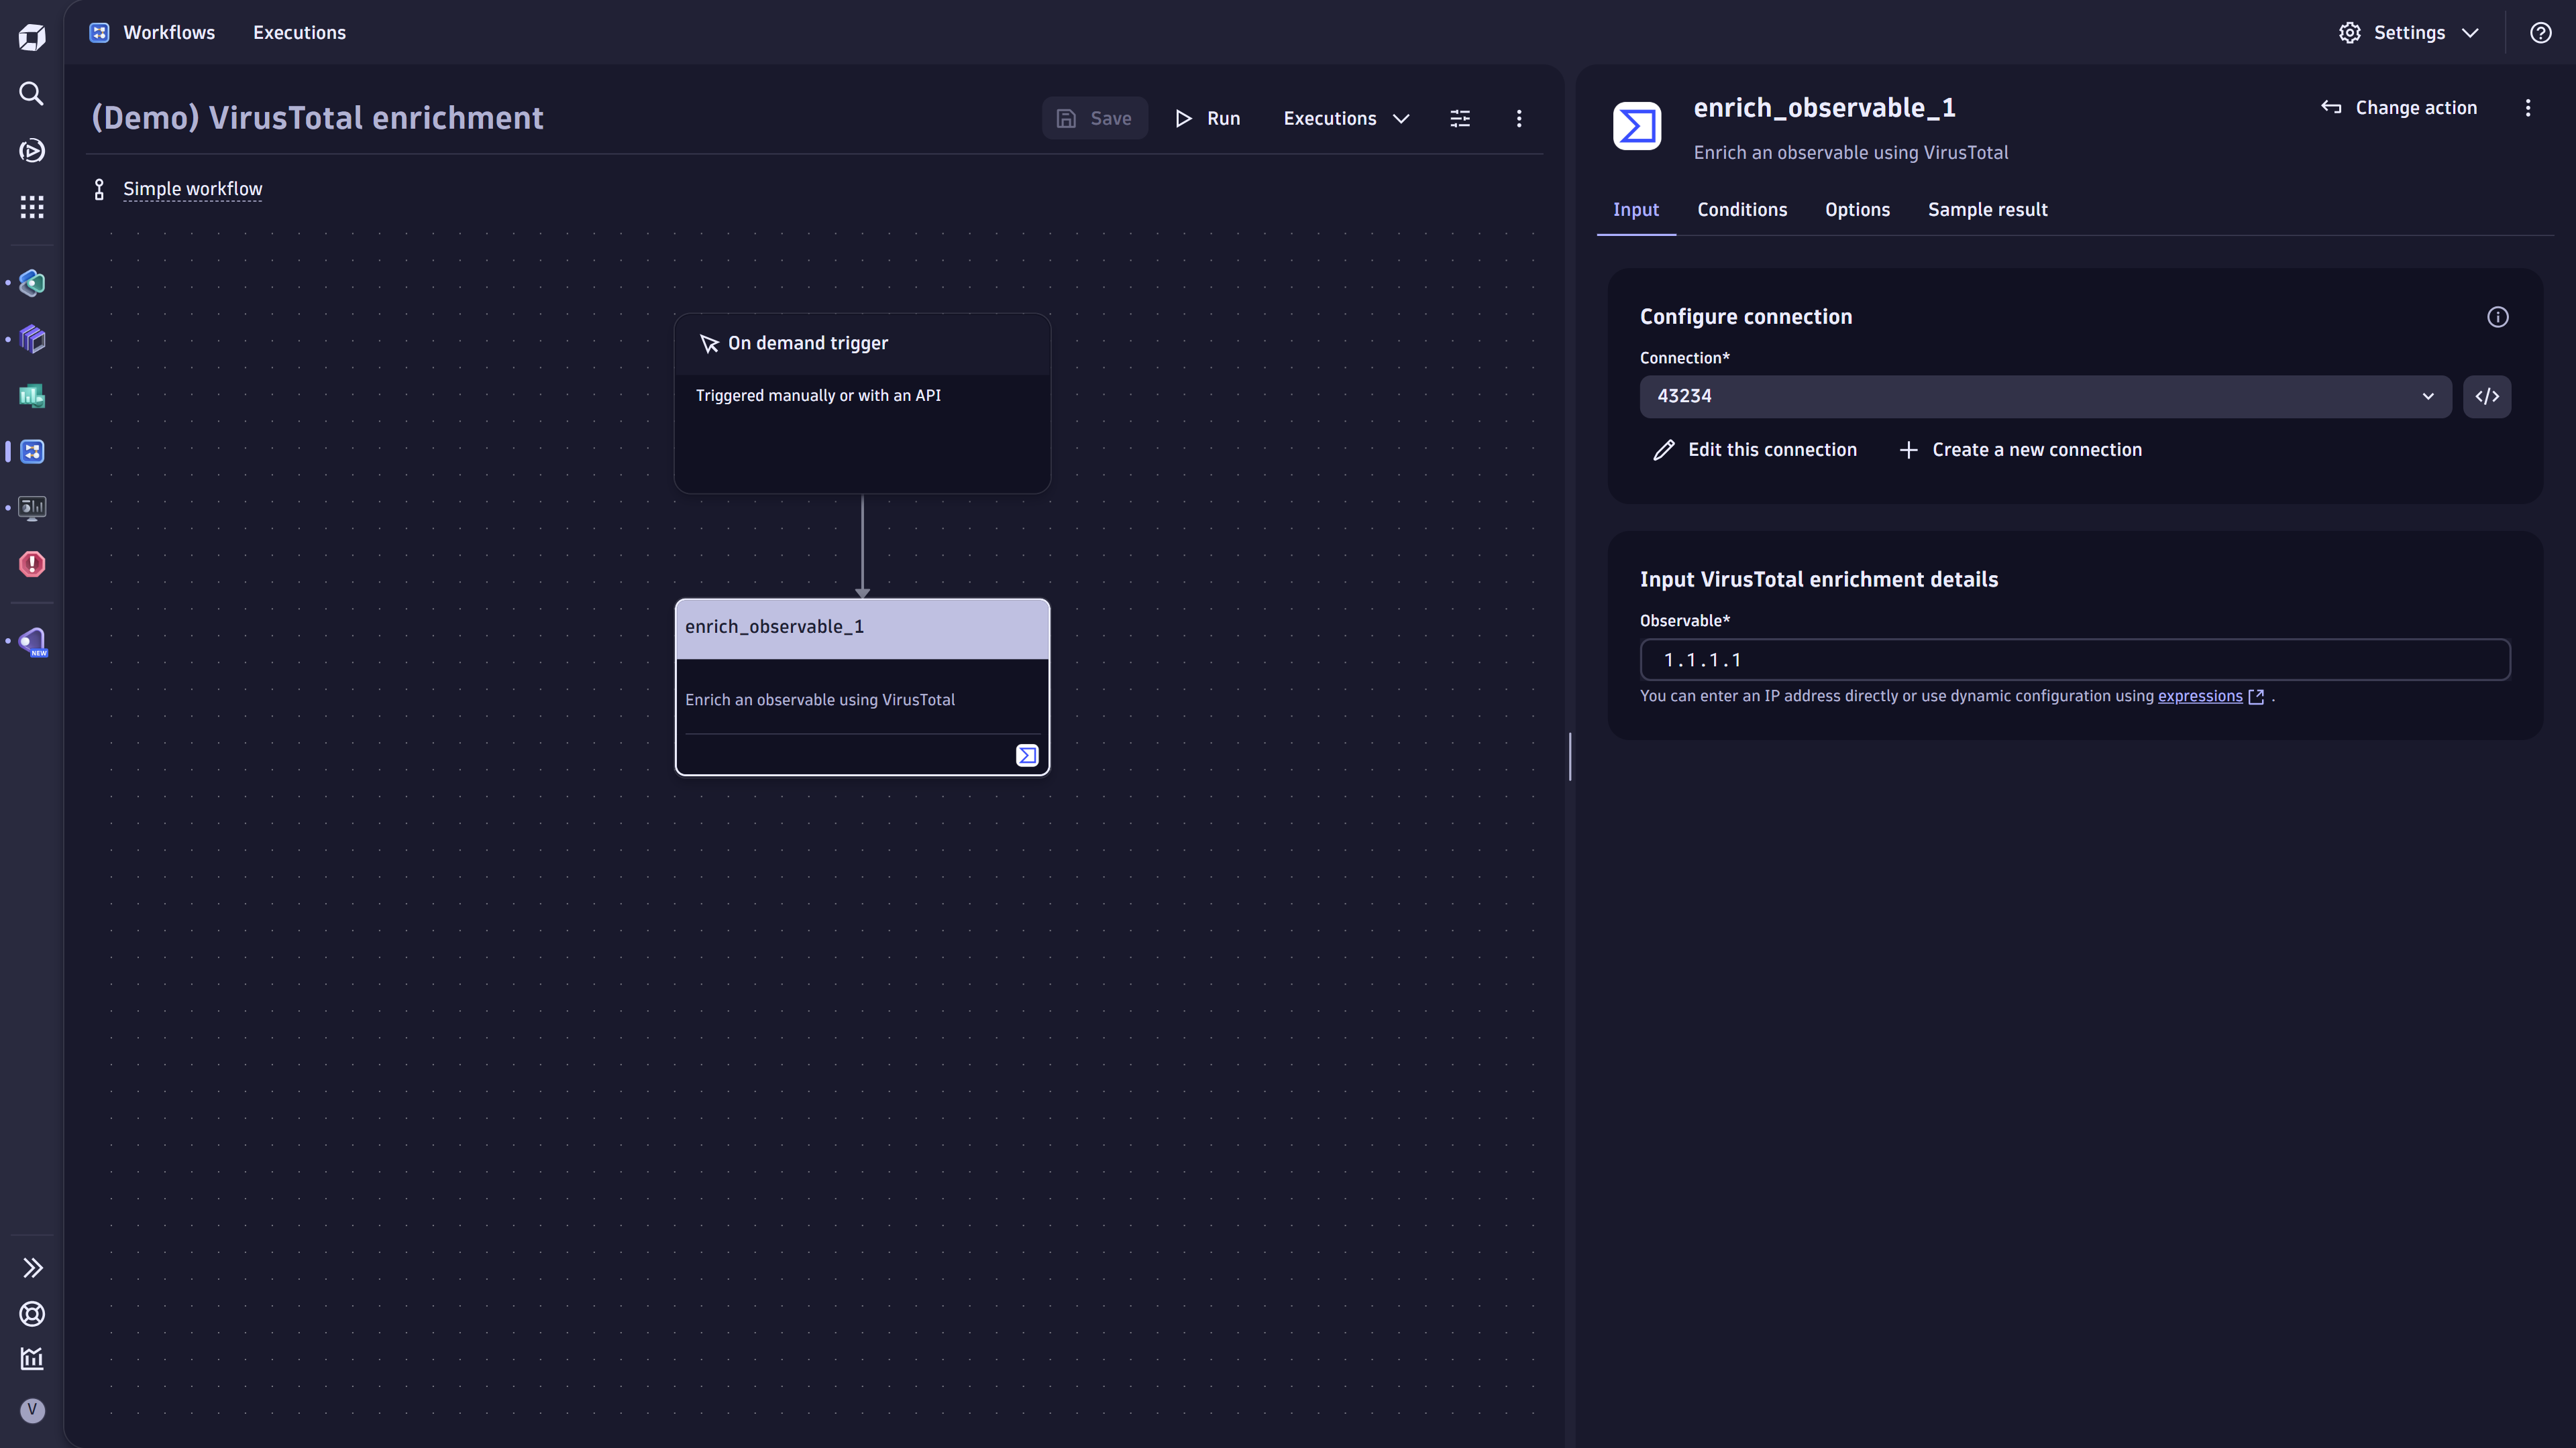Run the workflow

pos(1207,118)
